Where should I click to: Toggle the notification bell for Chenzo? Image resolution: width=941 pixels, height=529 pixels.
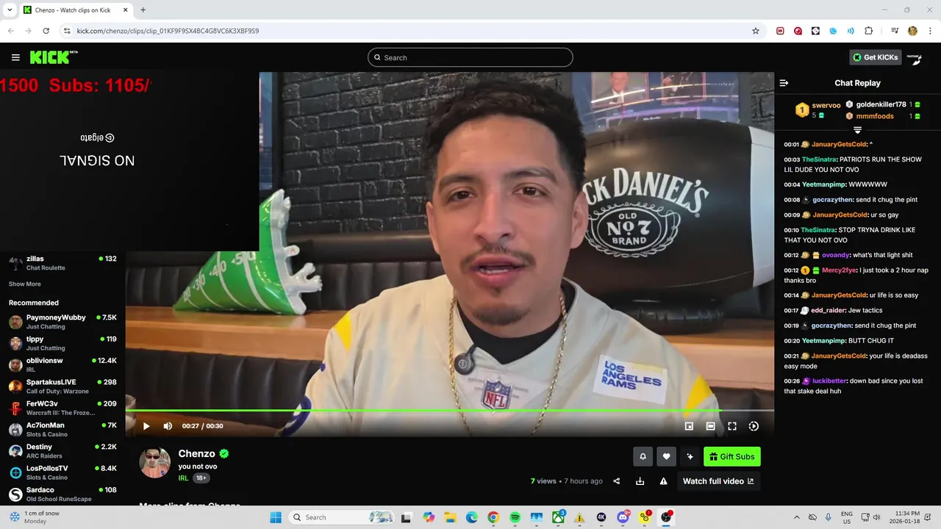pos(643,456)
